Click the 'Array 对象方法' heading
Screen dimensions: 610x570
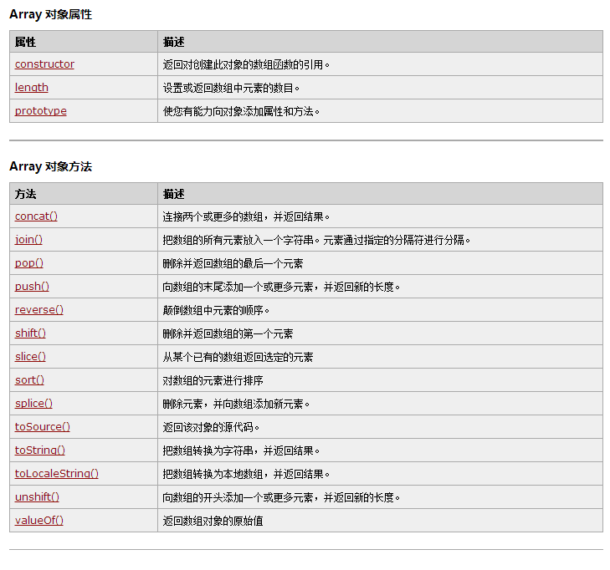[50, 166]
